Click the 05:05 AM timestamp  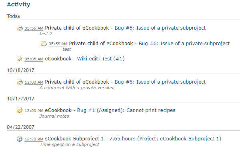(x=34, y=59)
